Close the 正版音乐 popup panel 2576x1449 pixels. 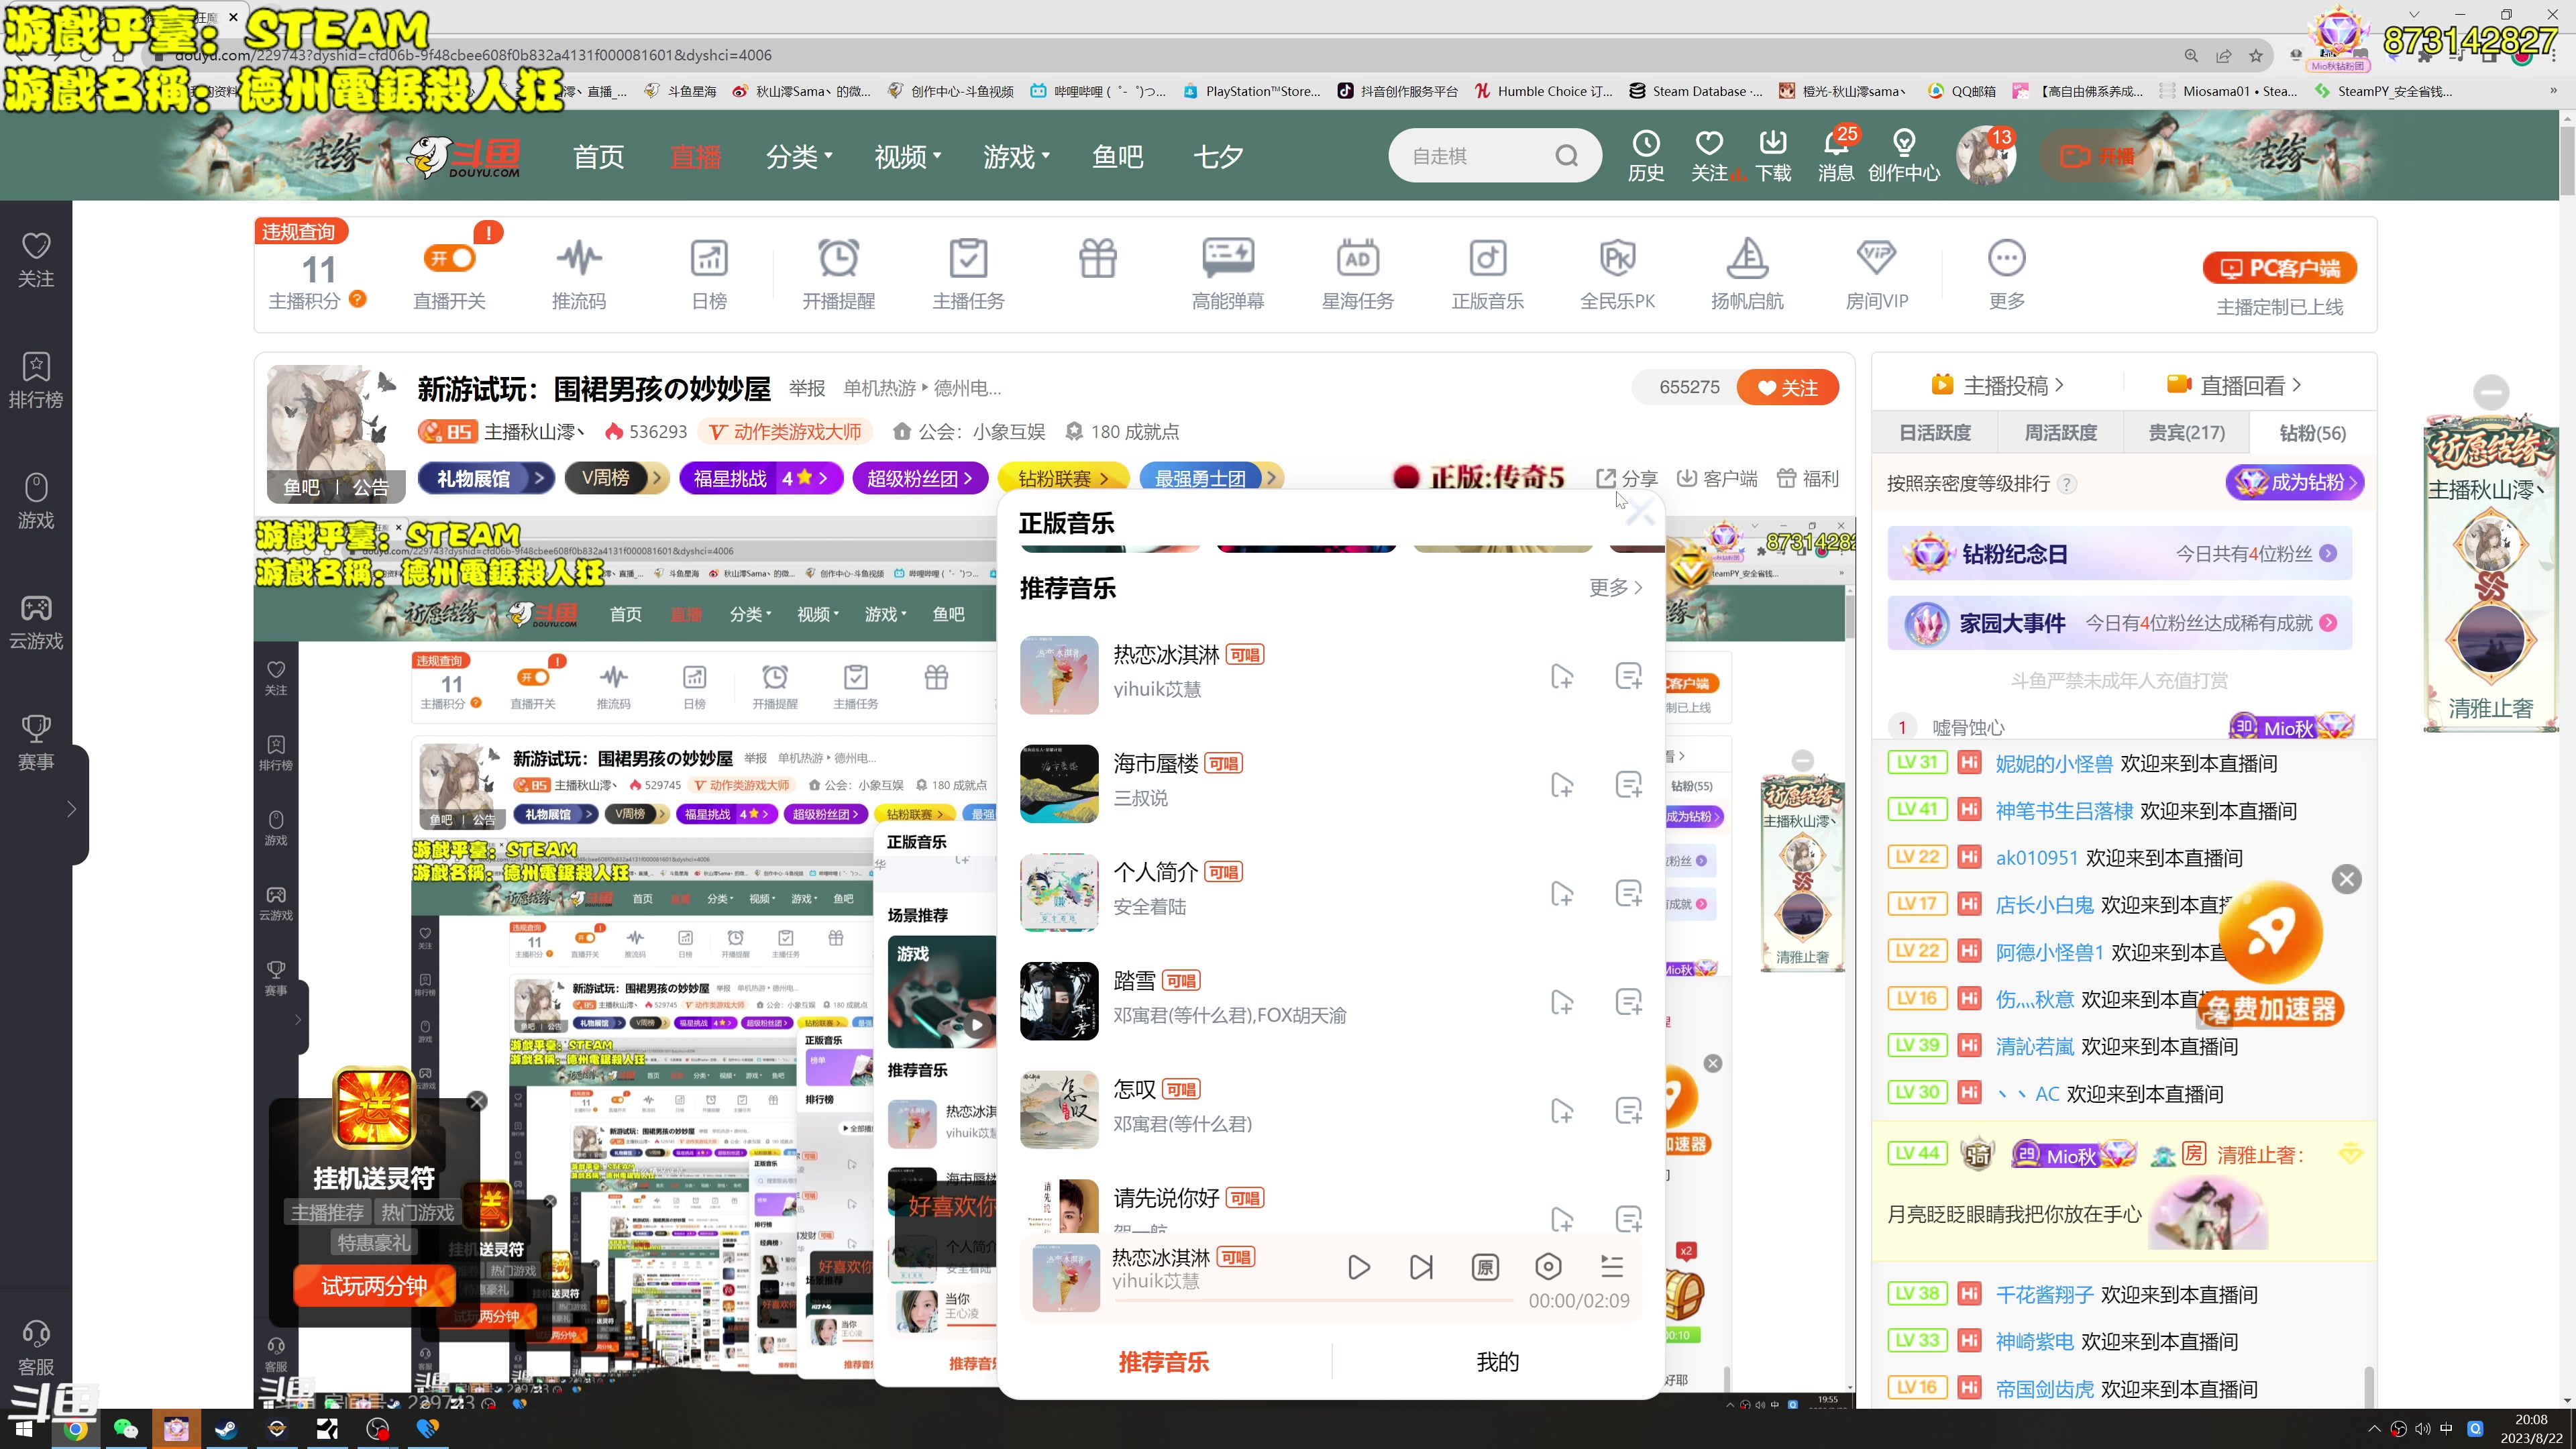[1640, 514]
